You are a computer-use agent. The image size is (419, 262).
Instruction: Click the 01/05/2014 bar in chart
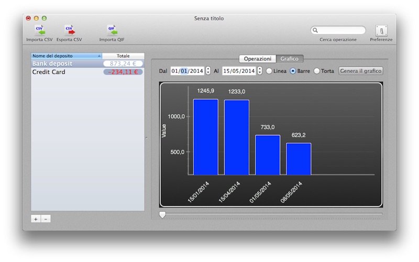[268, 155]
